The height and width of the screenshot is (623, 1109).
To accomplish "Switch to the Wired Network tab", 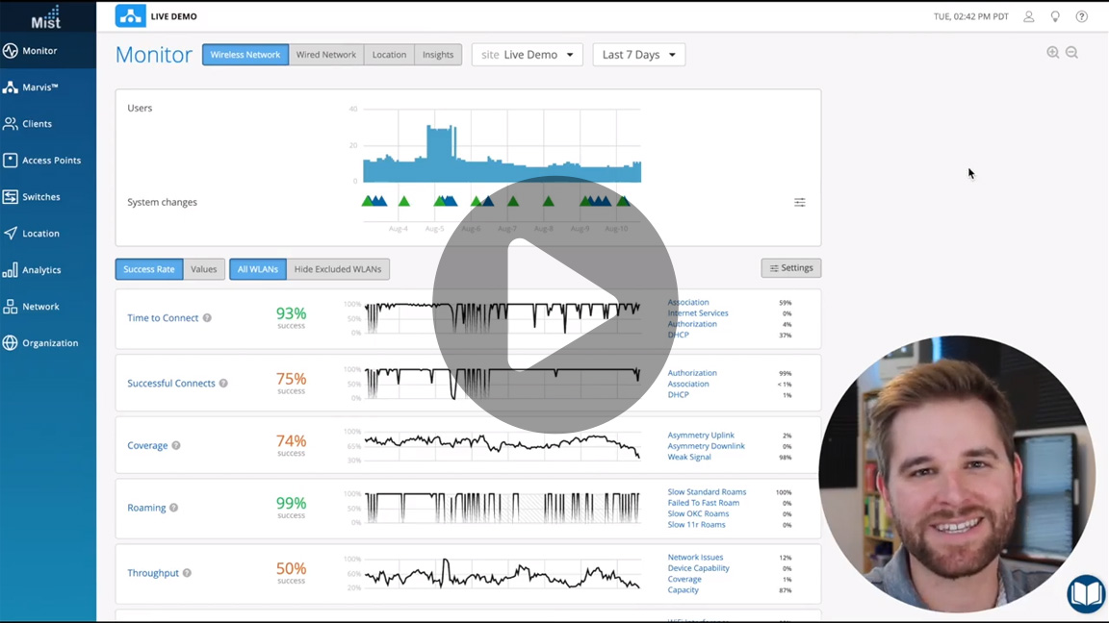I will pyautogui.click(x=325, y=55).
